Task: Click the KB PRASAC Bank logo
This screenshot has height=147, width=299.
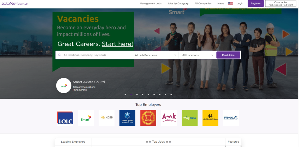Action: 210,118
